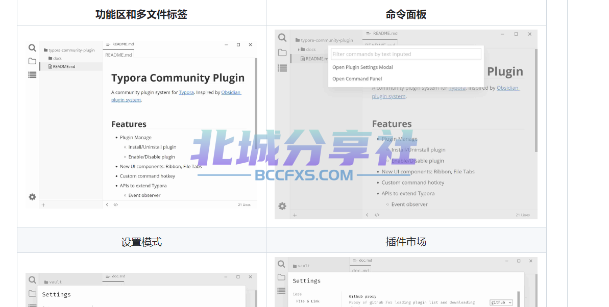Click the doc.md title tab in 设置模式 screenshot
The width and height of the screenshot is (609, 307).
point(115,276)
